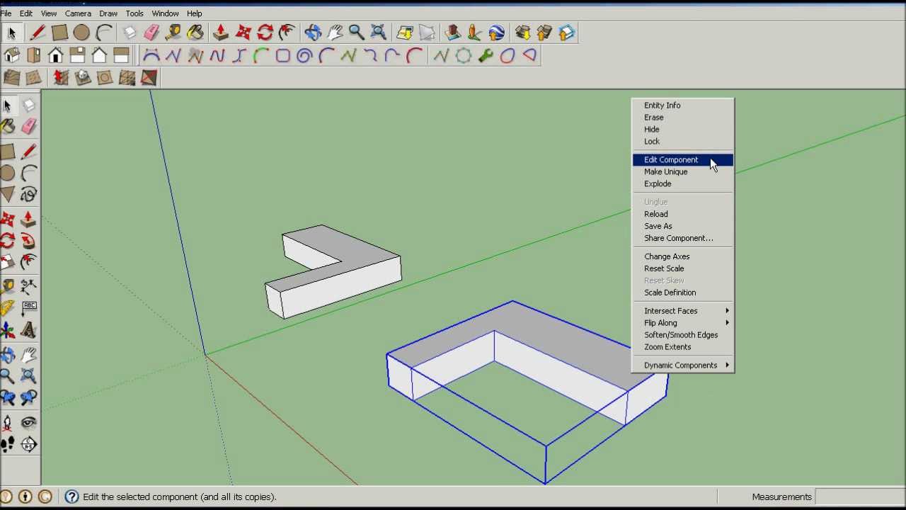Select the Text label ABC tool

click(29, 307)
